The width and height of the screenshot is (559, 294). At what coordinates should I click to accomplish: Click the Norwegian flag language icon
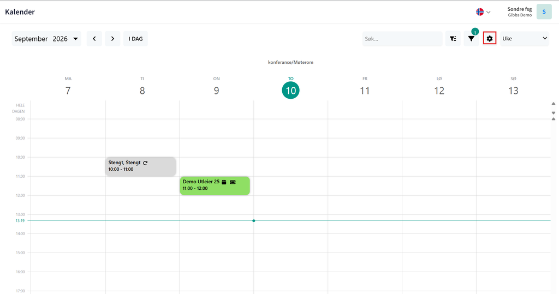pos(480,12)
